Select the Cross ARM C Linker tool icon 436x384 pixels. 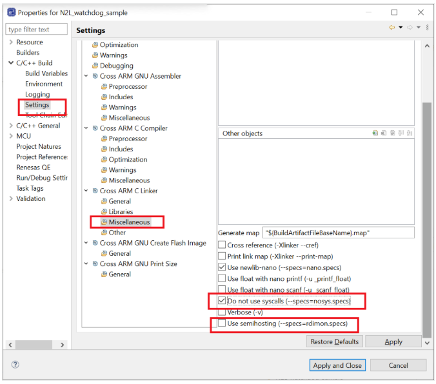[95, 191]
